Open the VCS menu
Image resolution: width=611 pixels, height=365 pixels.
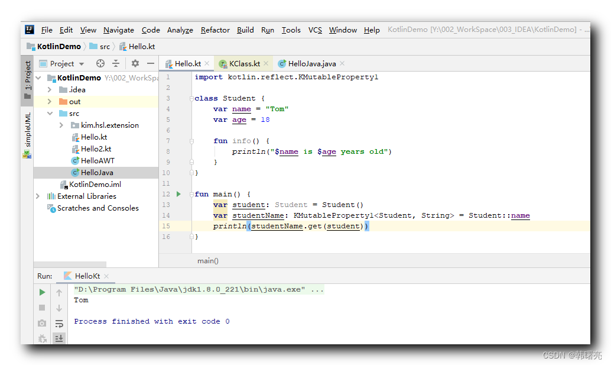315,30
